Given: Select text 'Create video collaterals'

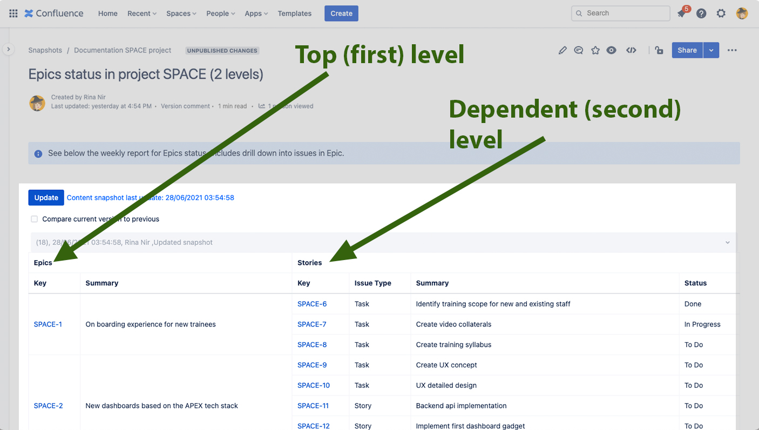Looking at the screenshot, I should [x=453, y=324].
